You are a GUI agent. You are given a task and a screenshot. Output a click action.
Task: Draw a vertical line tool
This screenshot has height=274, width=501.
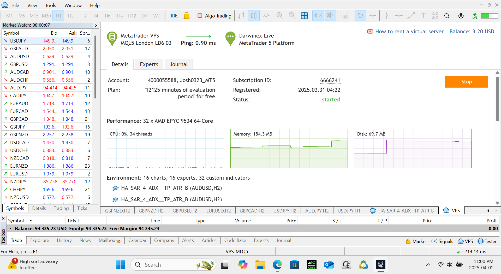pyautogui.click(x=386, y=16)
